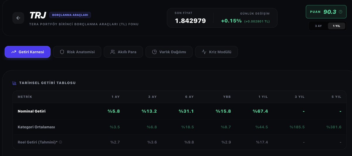This screenshot has height=156, width=352.
Task: Click the people icon on Akıllı Para tab
Action: pyautogui.click(x=113, y=52)
